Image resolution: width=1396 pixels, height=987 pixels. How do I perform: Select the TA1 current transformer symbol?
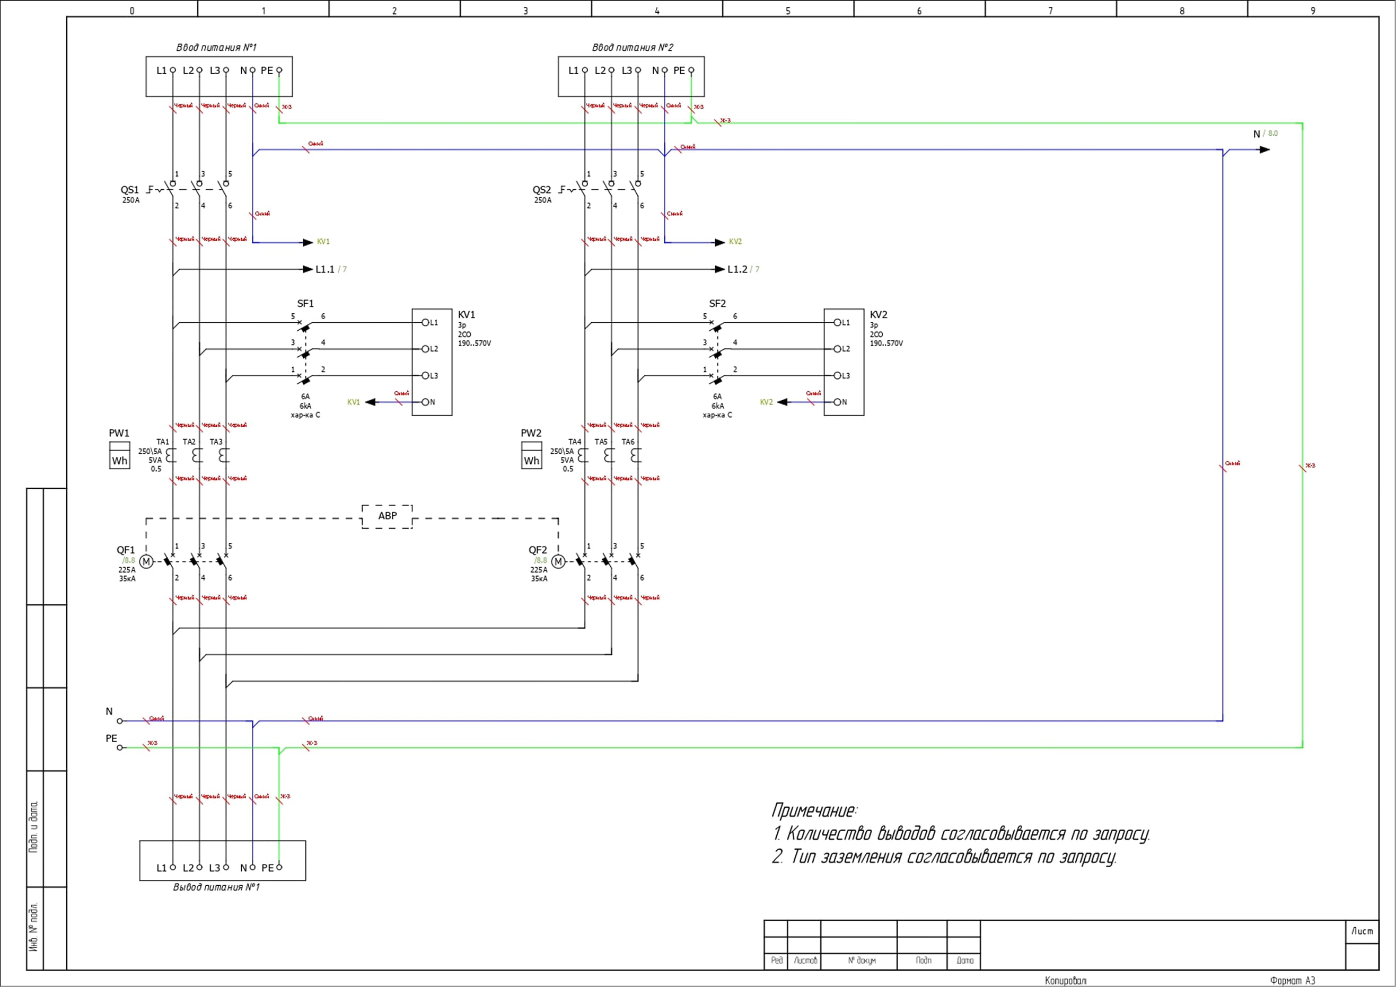(171, 455)
